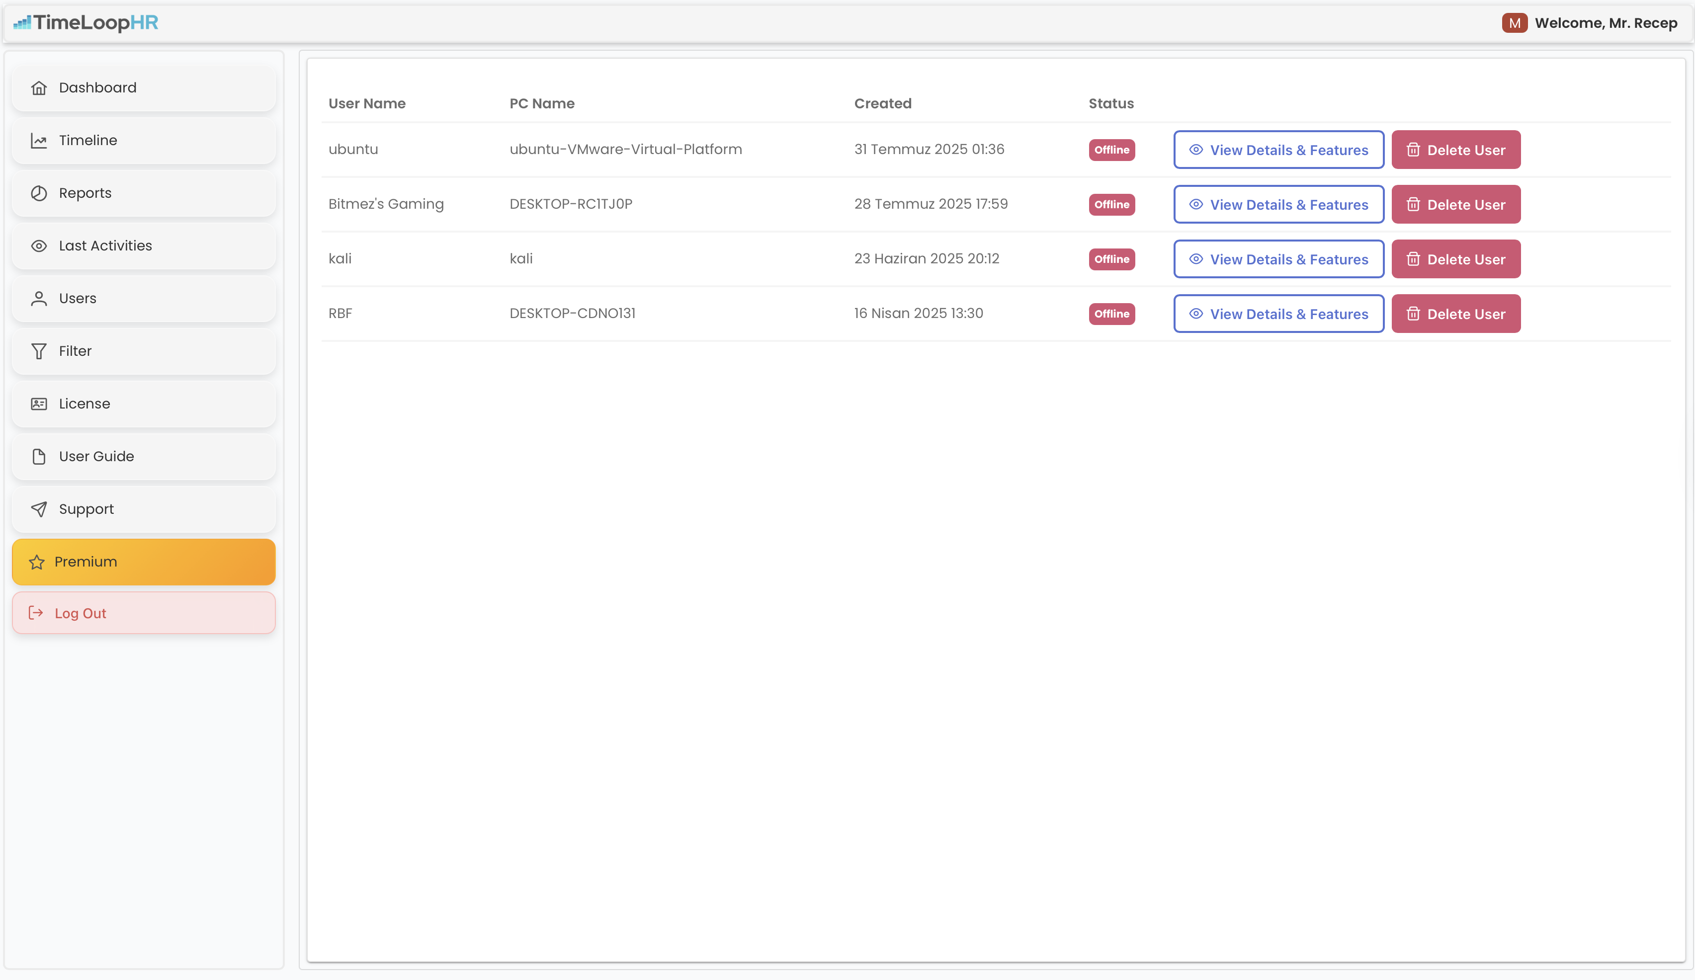Click the Last Activities eye icon
The height and width of the screenshot is (980, 1695).
[39, 246]
